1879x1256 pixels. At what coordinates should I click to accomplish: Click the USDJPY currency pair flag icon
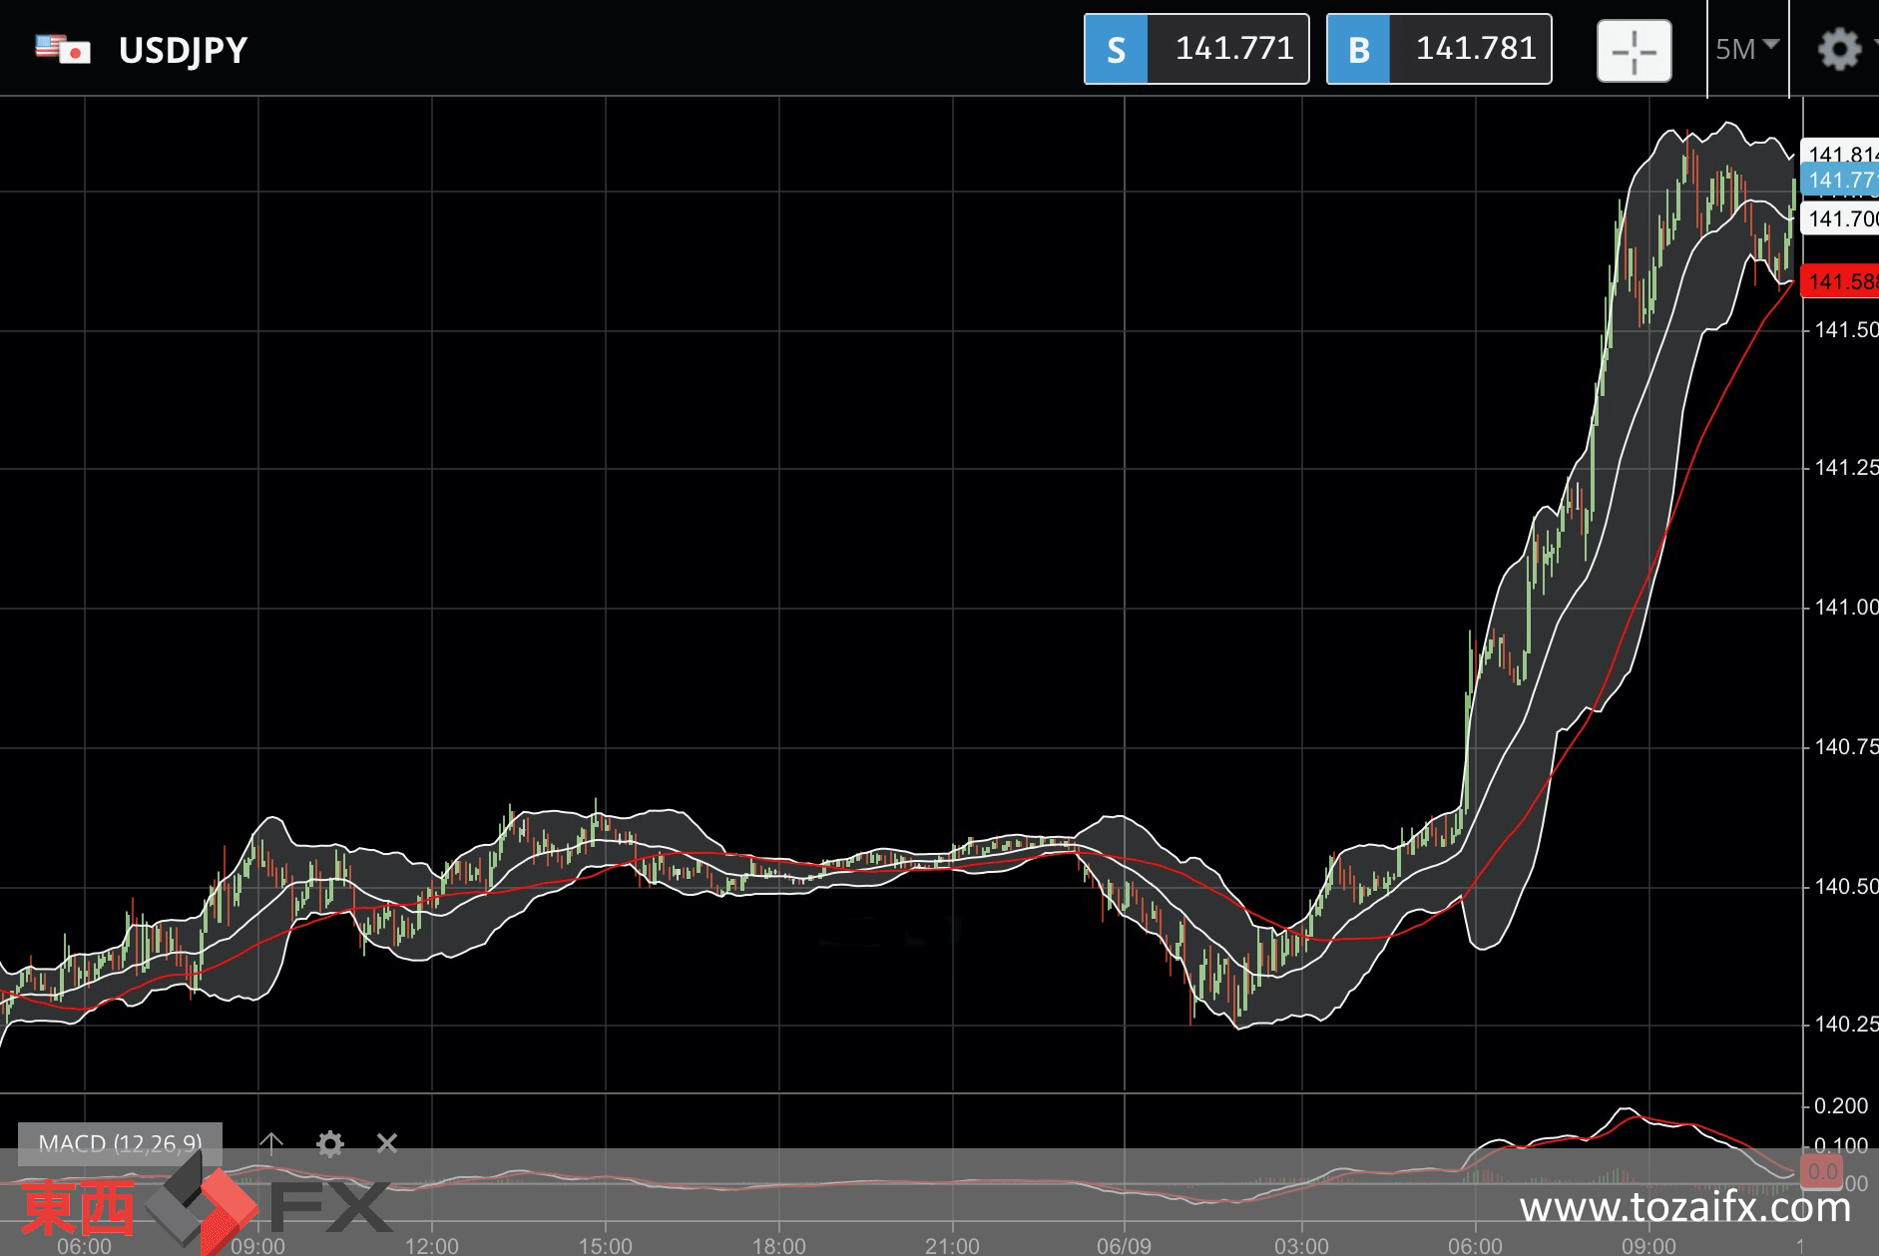(63, 49)
